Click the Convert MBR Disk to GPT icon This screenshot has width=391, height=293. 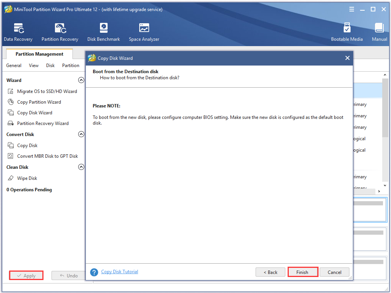click(x=10, y=156)
